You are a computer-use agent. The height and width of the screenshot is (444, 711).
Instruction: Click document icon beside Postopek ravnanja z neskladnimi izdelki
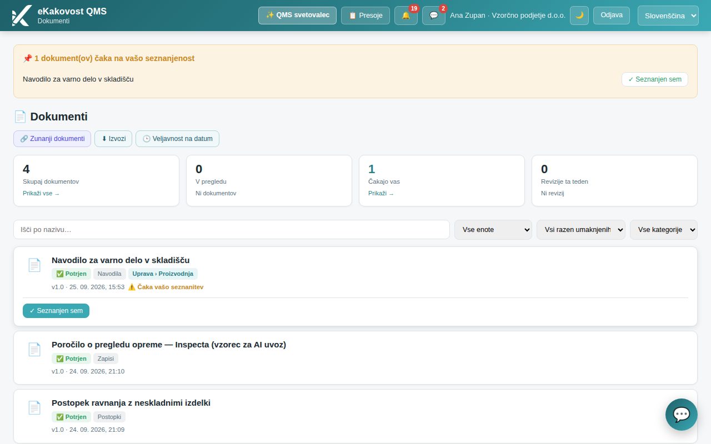click(34, 407)
